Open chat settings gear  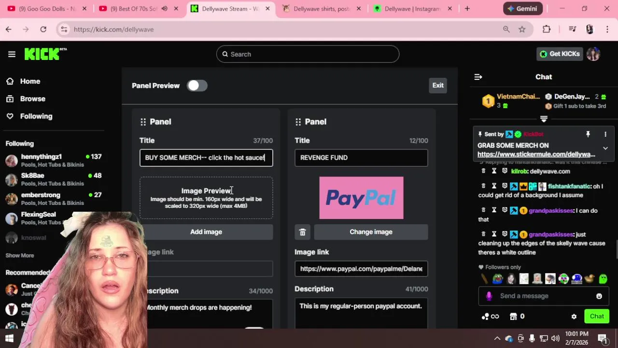click(574, 317)
